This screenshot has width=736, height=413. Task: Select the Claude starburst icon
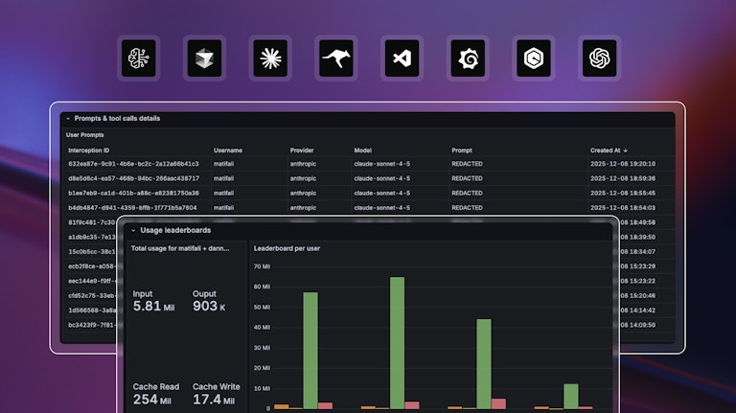[x=269, y=58]
